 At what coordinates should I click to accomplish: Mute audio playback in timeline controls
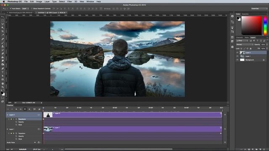tap(25, 109)
